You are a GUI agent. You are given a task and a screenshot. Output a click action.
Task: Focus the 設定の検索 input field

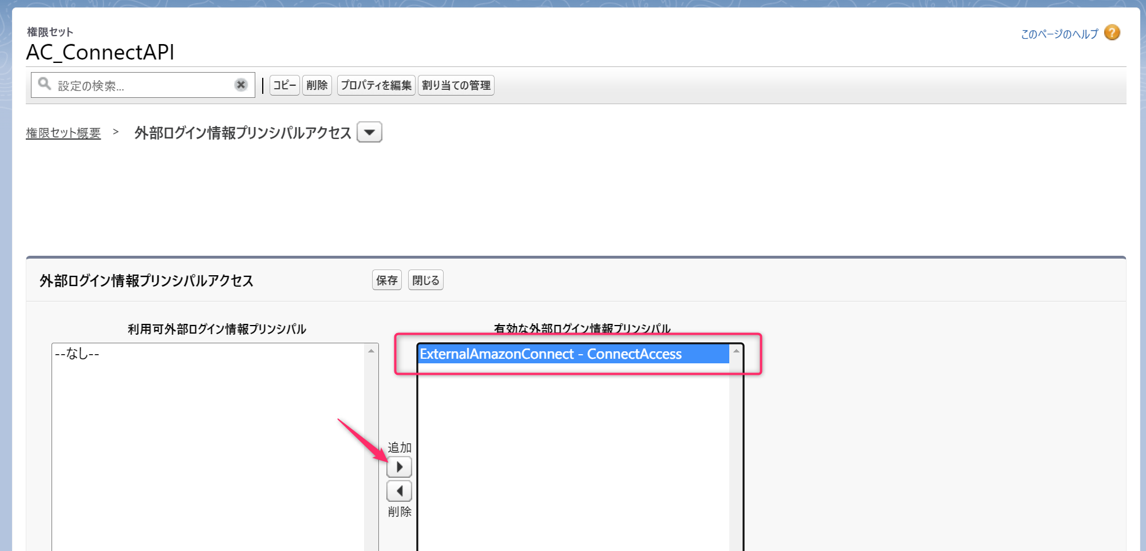tap(143, 85)
